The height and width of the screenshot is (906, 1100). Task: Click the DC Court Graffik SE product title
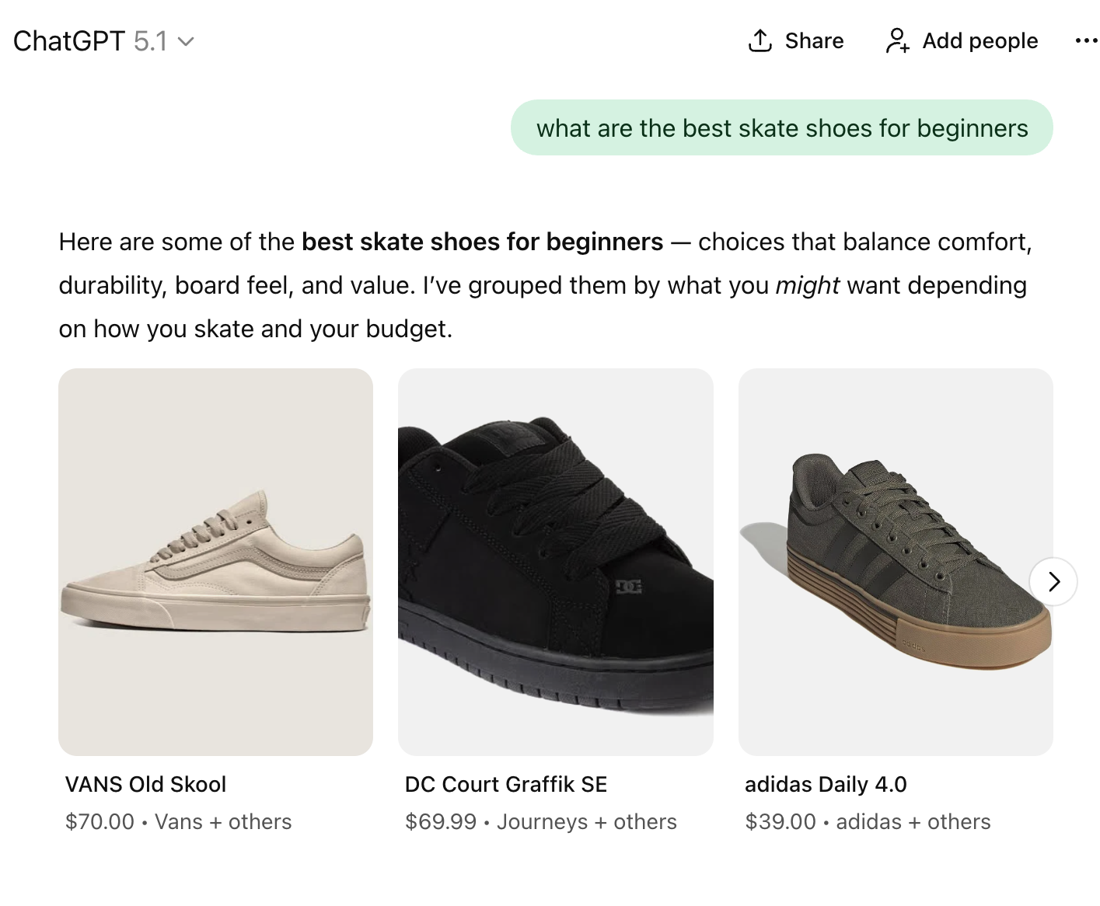coord(506,784)
